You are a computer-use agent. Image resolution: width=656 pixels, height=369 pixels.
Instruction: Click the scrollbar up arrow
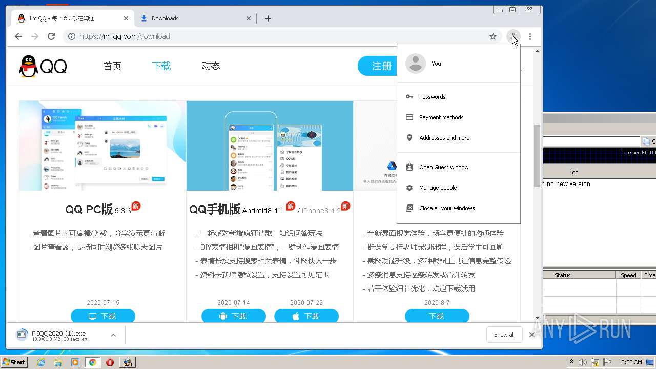coord(537,51)
